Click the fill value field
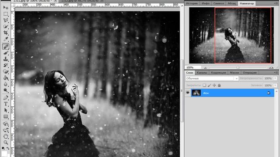This screenshot has width=280, height=157. 268,85
